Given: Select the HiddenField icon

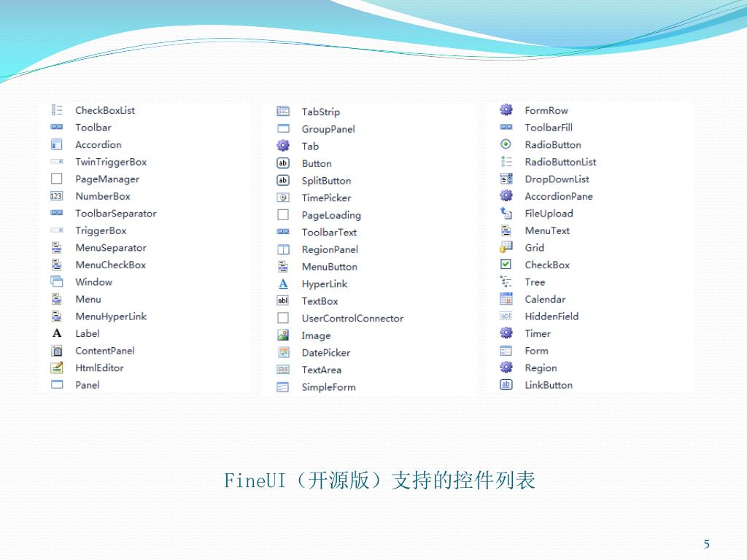Looking at the screenshot, I should click(x=506, y=316).
